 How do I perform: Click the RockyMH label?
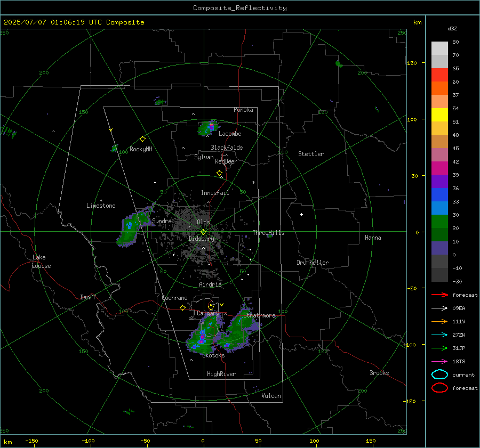tap(141, 149)
